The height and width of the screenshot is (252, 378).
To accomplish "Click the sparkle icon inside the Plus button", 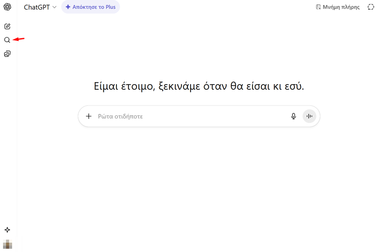I will coord(68,7).
